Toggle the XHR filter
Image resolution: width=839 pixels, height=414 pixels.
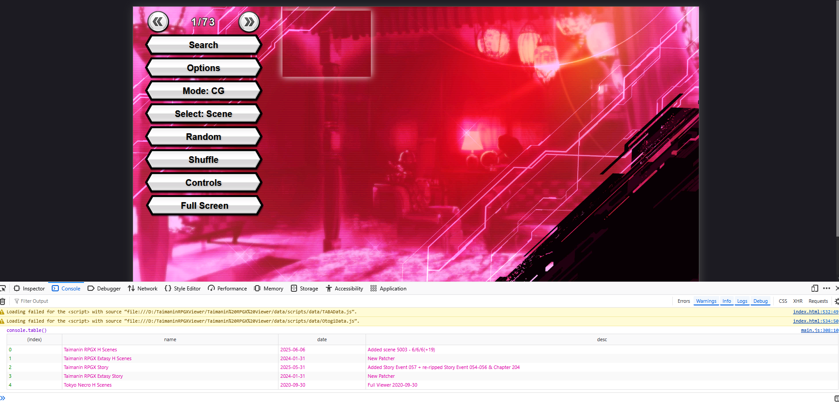coord(797,301)
